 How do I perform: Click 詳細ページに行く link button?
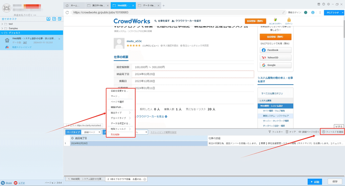[309, 132]
